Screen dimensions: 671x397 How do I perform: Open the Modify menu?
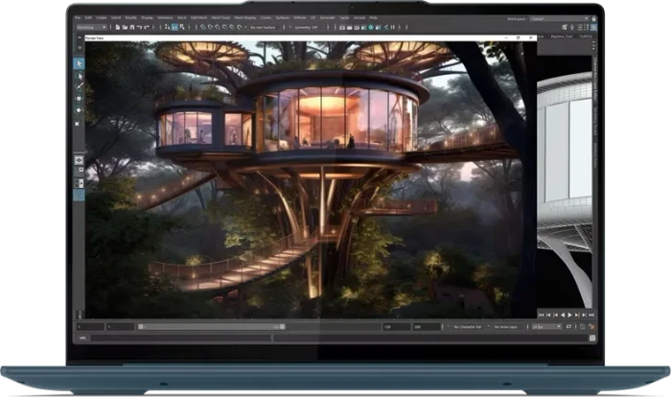131,17
